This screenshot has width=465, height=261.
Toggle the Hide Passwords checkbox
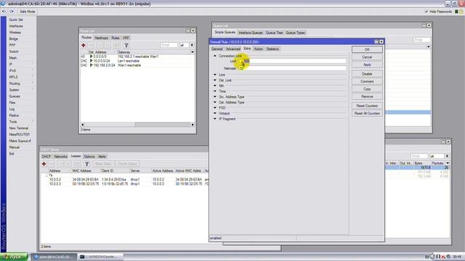(x=426, y=12)
